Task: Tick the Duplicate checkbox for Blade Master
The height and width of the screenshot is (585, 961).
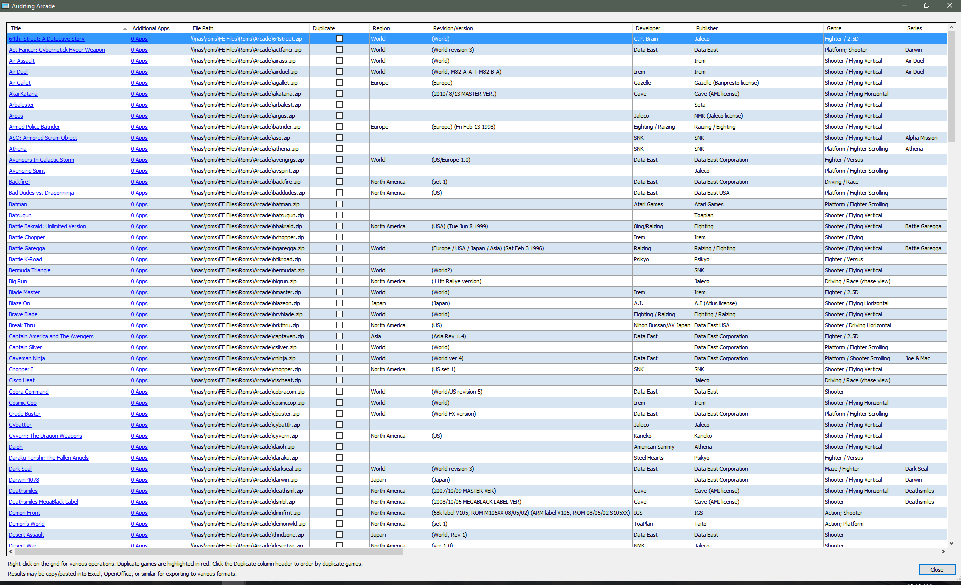Action: (339, 292)
